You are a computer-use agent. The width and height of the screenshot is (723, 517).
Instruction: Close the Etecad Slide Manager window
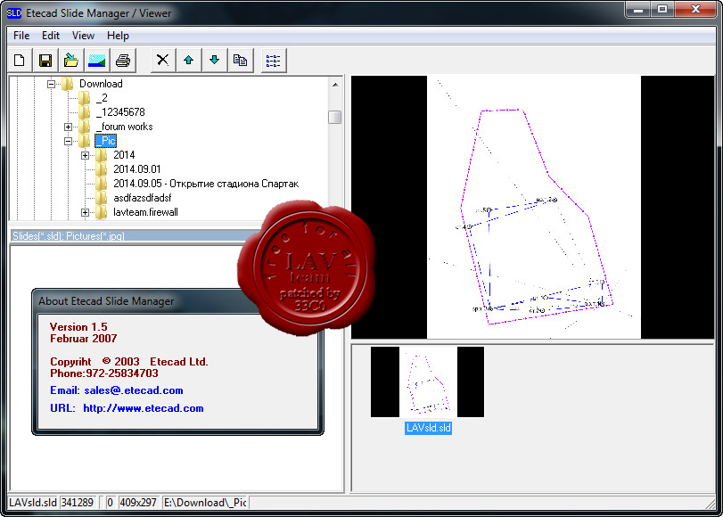pyautogui.click(x=696, y=9)
